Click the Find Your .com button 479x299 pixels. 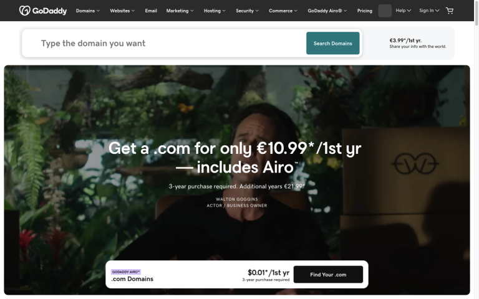click(328, 275)
